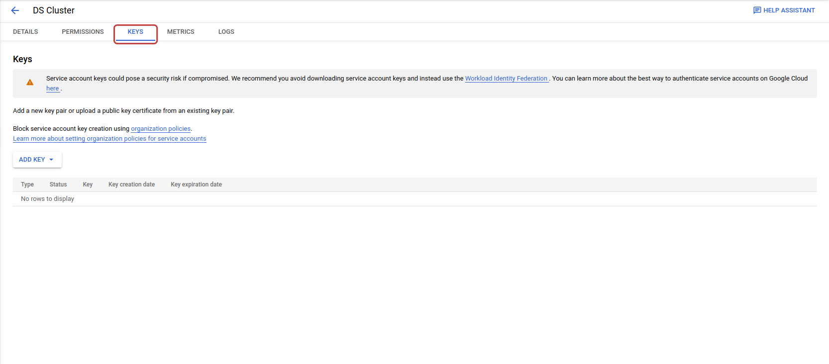Click the Keys section heading
The width and height of the screenshot is (829, 364).
22,59
